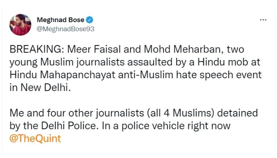277x158 pixels.
Task: Click the blue verified badge
Action: (x=89, y=20)
